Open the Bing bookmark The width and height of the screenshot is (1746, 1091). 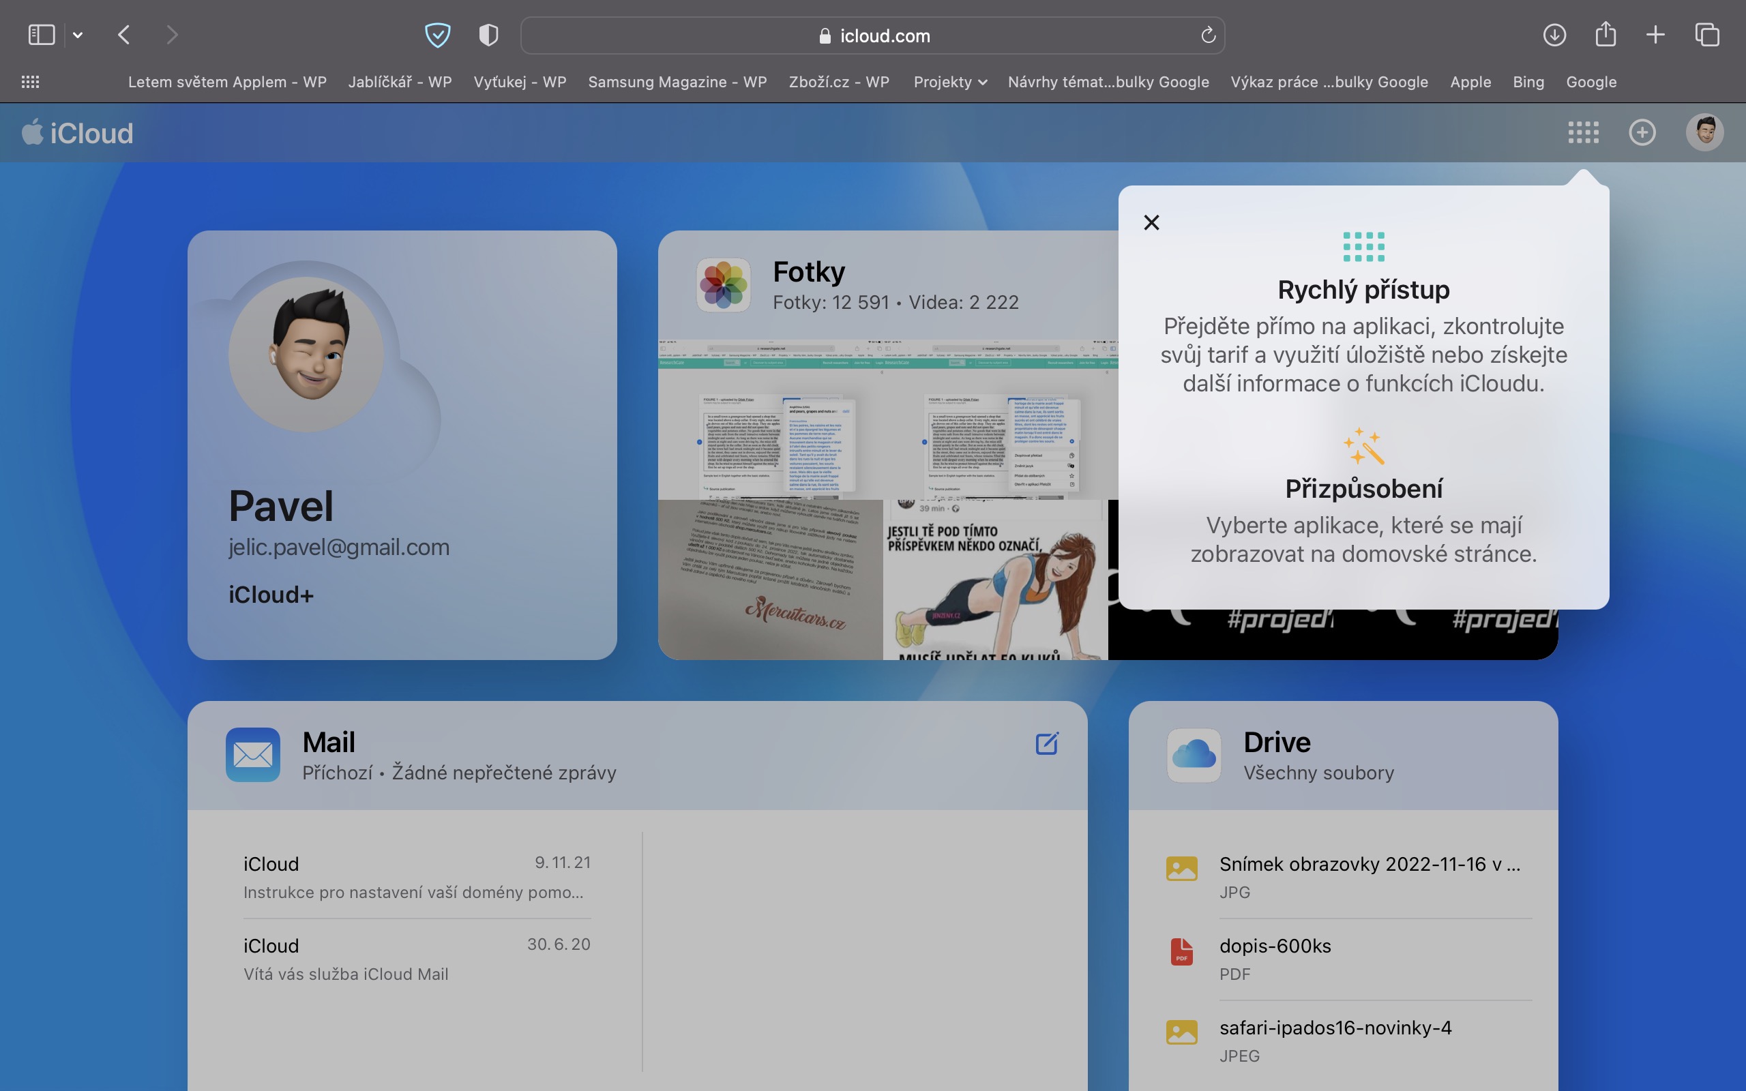click(x=1528, y=83)
